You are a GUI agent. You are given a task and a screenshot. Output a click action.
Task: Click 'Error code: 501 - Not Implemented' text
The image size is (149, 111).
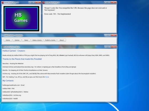(57, 14)
